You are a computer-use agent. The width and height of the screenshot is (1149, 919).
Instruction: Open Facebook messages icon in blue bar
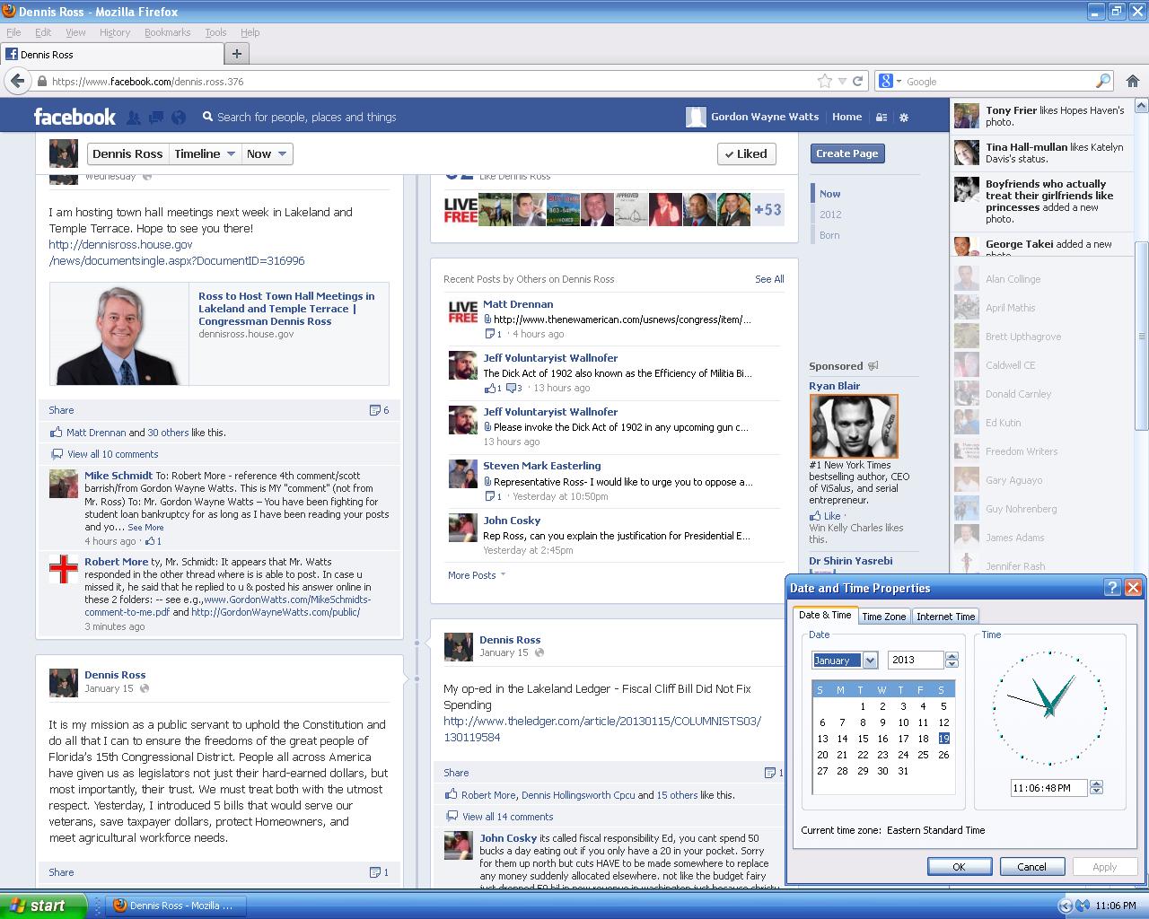[156, 118]
